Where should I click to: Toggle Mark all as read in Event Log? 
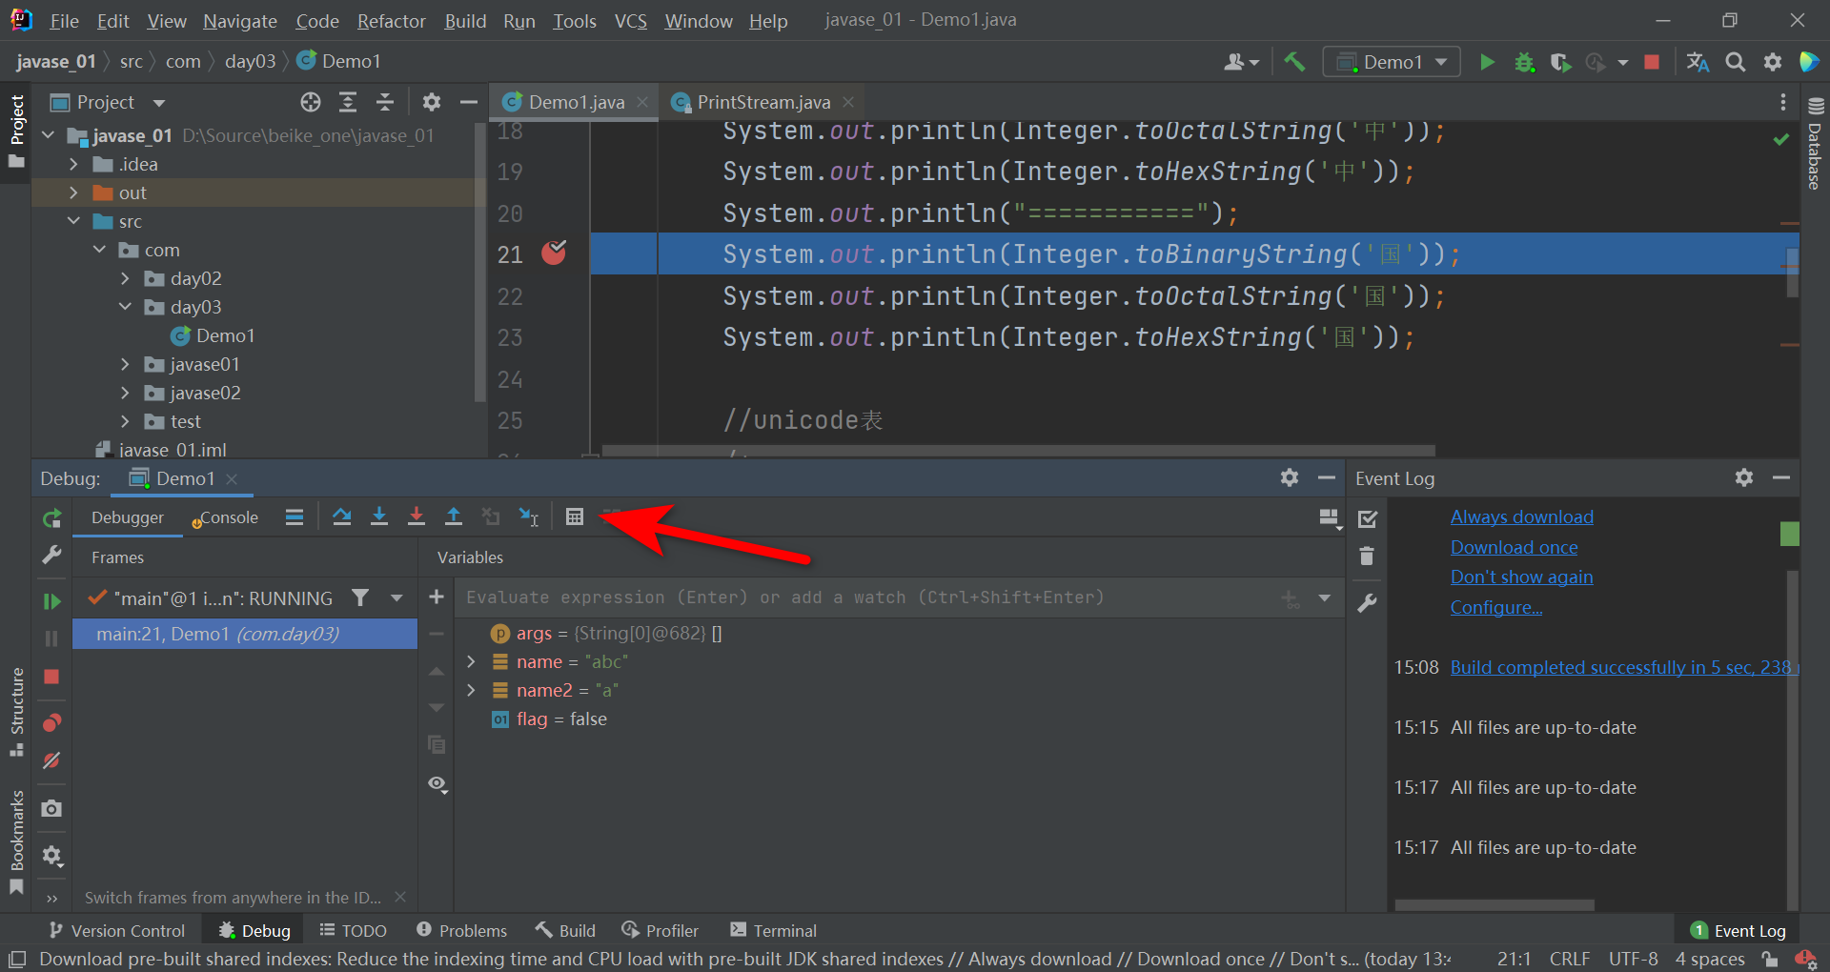coord(1367,518)
